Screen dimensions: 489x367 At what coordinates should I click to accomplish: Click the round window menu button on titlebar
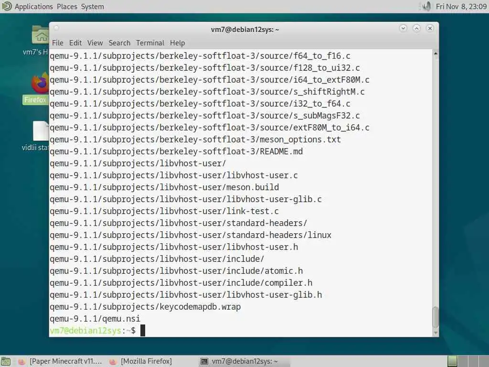pos(56,28)
